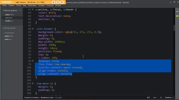
Task: Open index.html in the project tree
Action: [9, 36]
